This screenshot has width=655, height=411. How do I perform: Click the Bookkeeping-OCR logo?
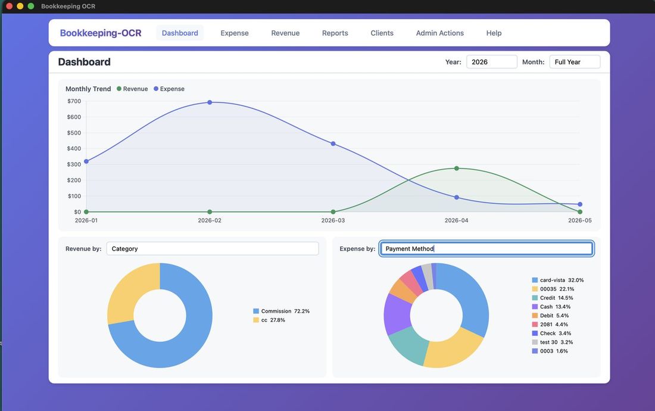pyautogui.click(x=101, y=32)
